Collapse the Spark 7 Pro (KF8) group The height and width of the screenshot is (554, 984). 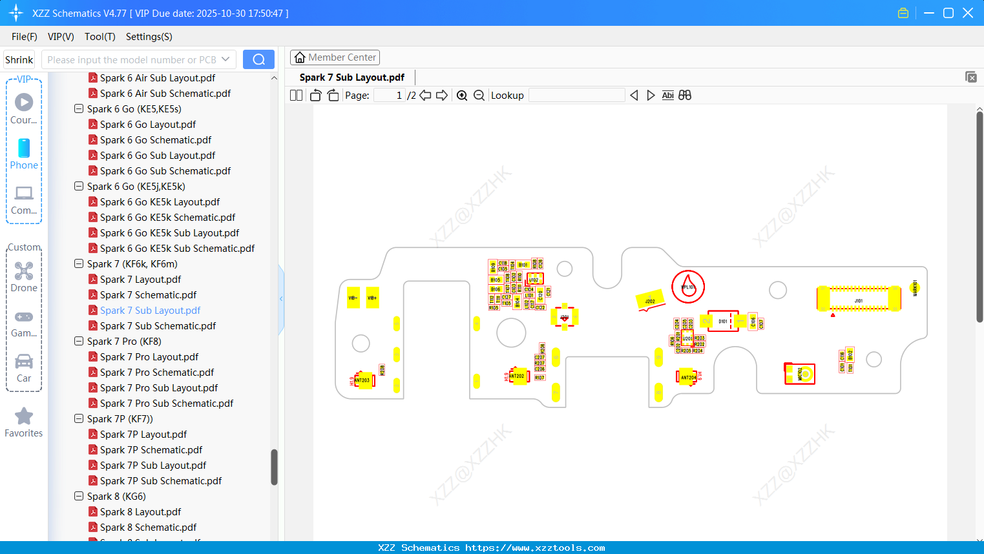point(78,341)
